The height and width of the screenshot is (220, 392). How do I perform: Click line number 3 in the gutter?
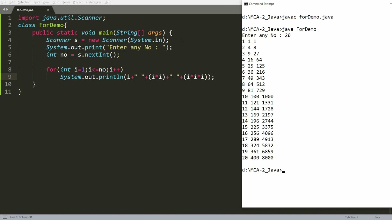coord(10,32)
